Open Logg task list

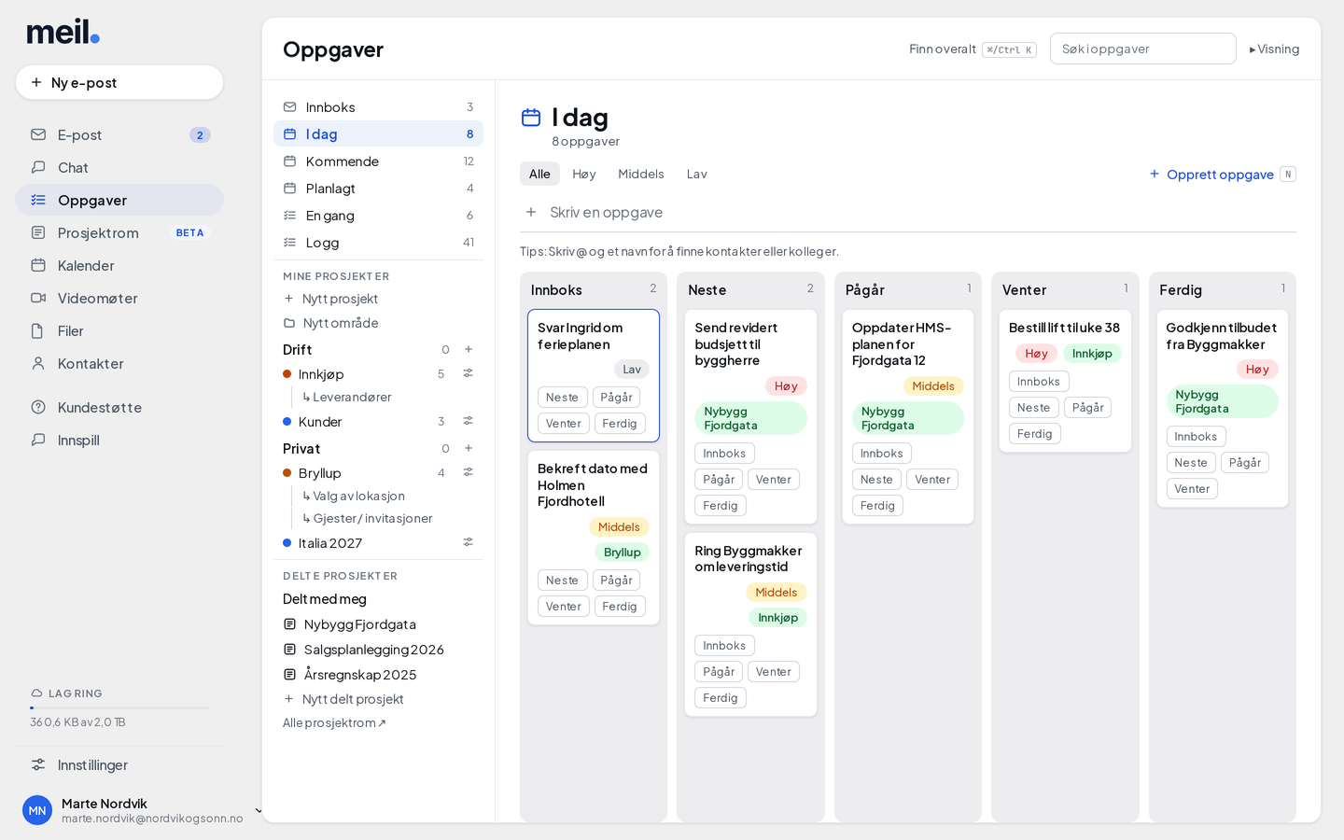click(x=378, y=243)
